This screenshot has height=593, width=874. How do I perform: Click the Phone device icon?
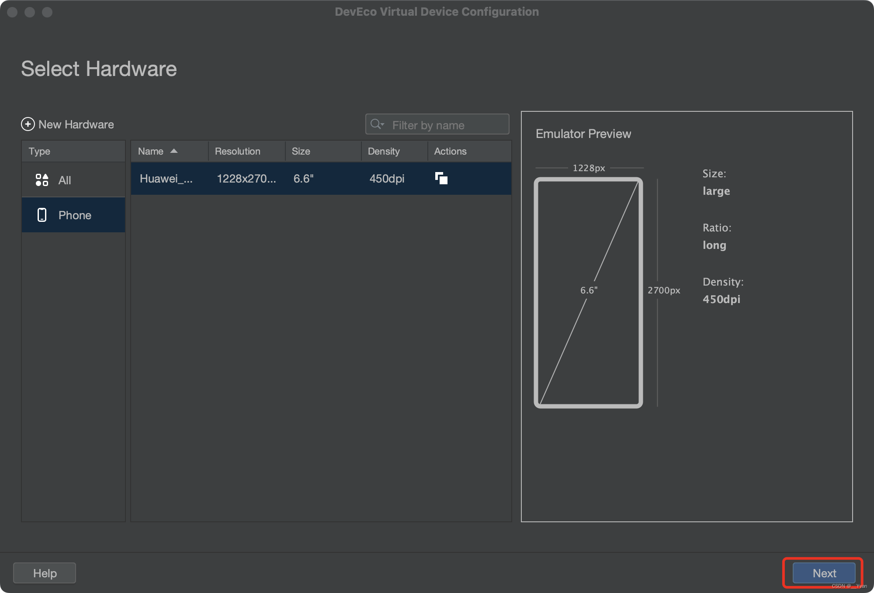click(42, 215)
